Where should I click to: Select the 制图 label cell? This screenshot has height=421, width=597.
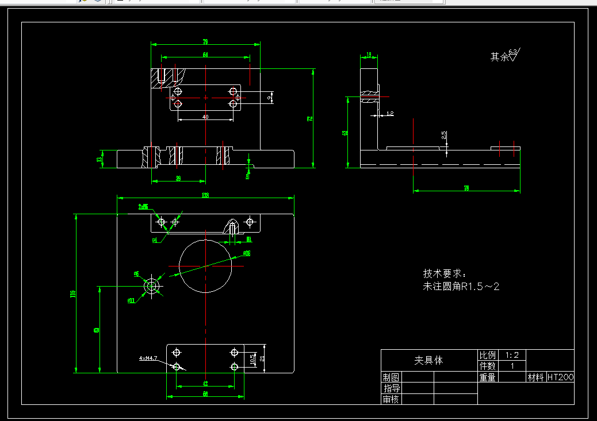click(391, 377)
